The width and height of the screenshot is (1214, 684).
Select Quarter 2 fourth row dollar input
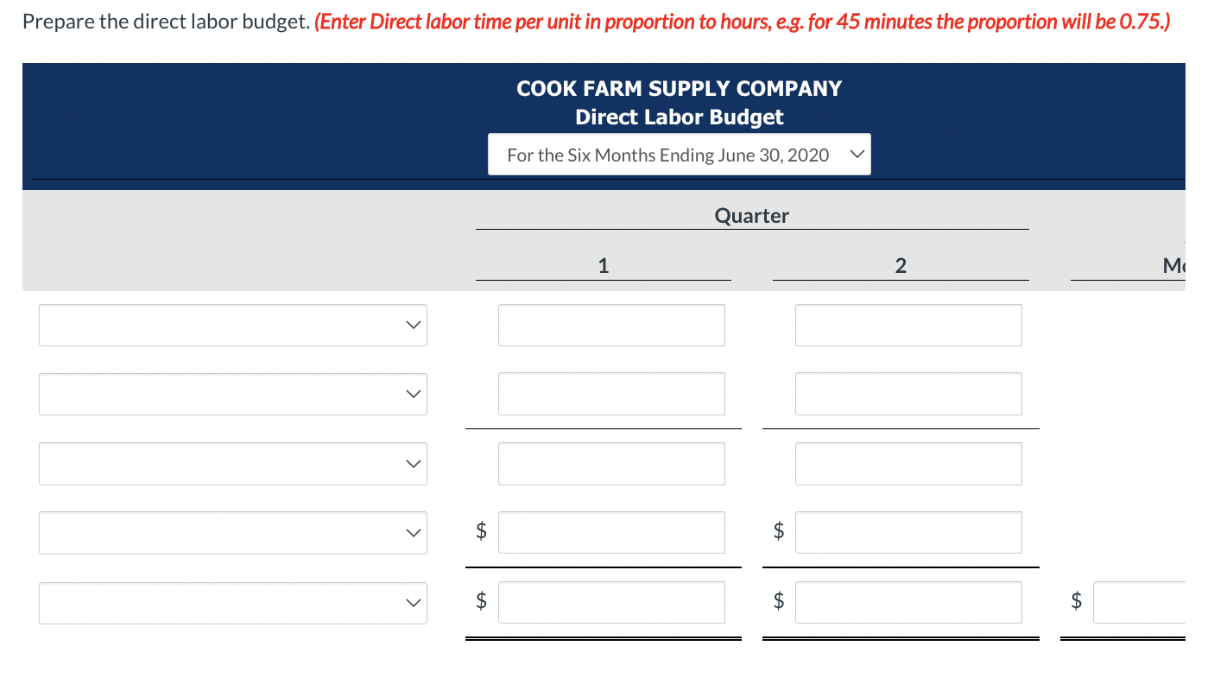pos(908,533)
